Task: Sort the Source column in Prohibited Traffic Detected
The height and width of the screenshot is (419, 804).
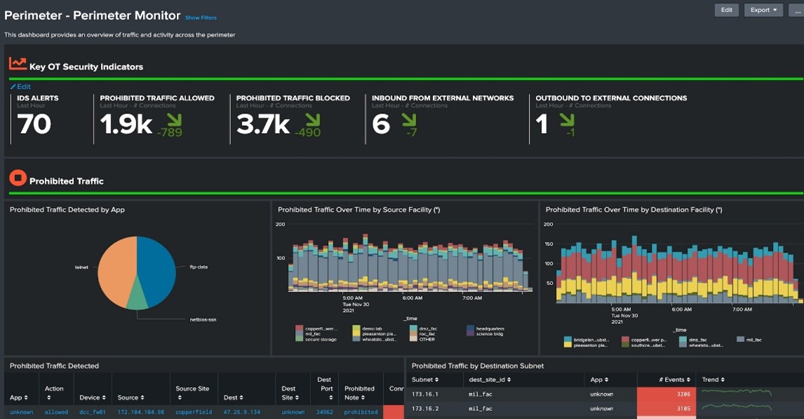Action: click(x=132, y=397)
